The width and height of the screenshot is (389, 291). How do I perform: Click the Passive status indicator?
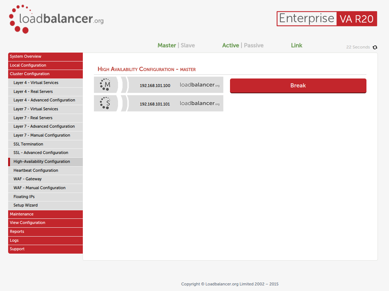pos(254,46)
